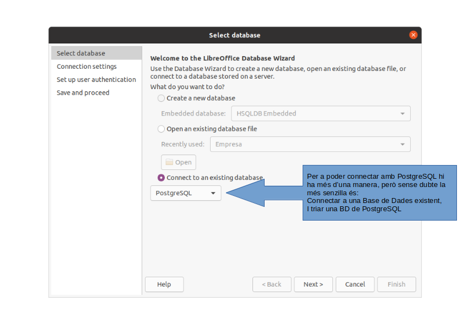Jump to Save and proceed step
This screenshot has width=468, height=324.
(x=96, y=92)
